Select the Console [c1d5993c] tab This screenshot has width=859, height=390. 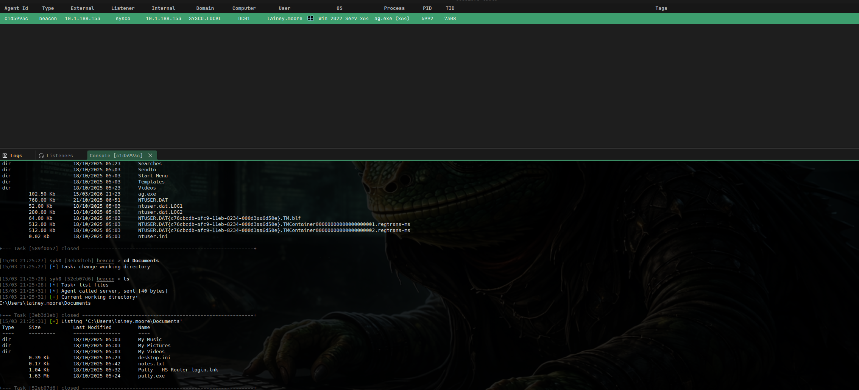116,155
